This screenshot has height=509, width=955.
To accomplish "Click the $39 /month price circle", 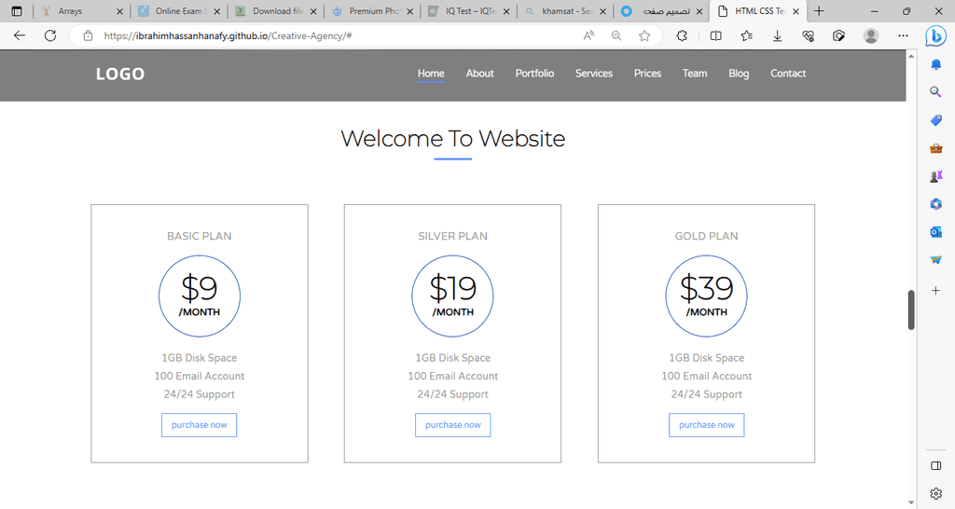I will pyautogui.click(x=707, y=296).
